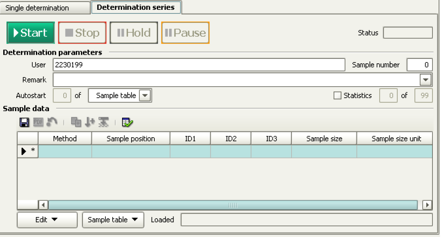This screenshot has height=237, width=441.
Task: Click the Pause button
Action: coord(185,33)
